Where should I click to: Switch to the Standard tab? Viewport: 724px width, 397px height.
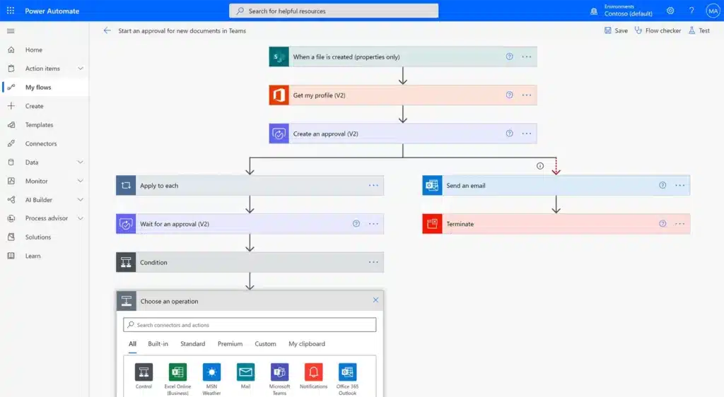point(192,343)
